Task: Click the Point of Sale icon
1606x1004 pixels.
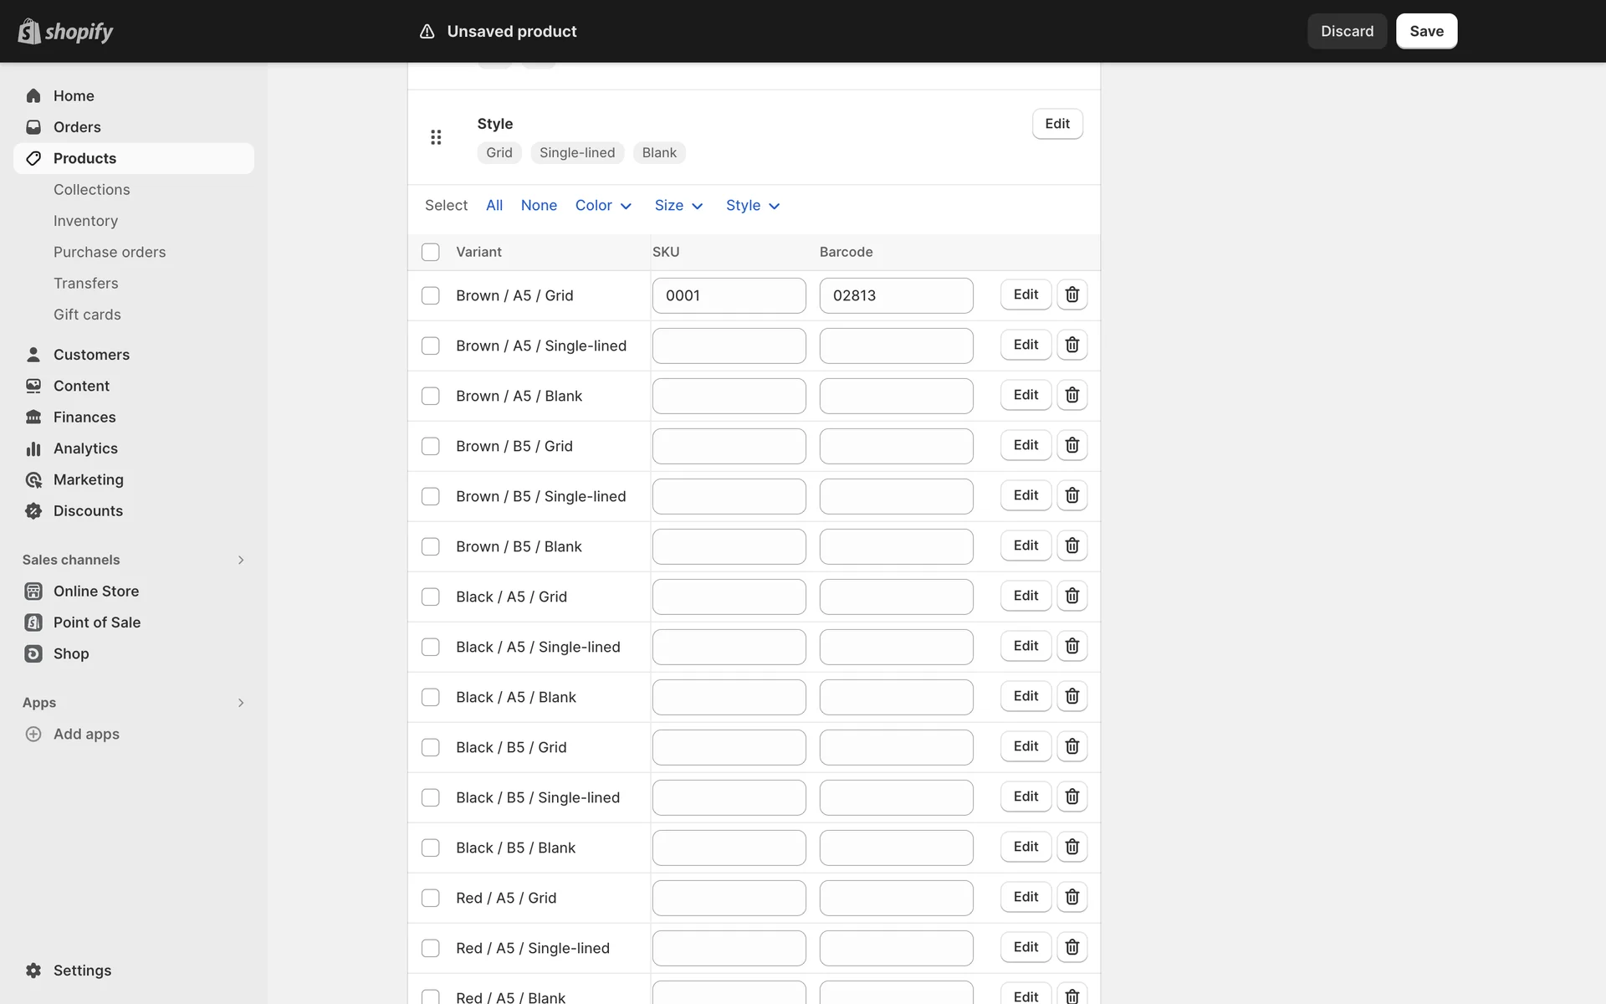Action: coord(33,622)
